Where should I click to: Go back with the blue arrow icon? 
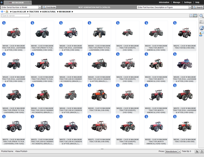(2, 12)
